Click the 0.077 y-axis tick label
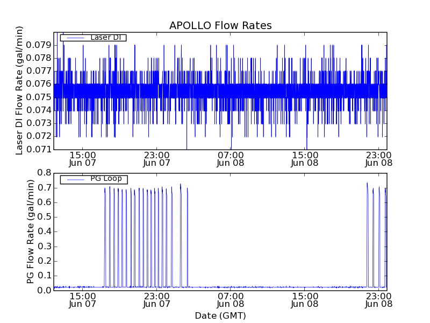Image resolution: width=430 pixels, height=323 pixels. pos(39,71)
